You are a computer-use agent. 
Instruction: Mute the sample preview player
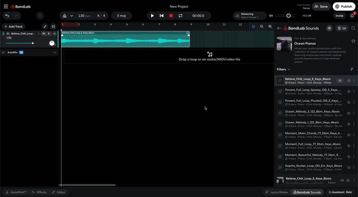coord(342,180)
